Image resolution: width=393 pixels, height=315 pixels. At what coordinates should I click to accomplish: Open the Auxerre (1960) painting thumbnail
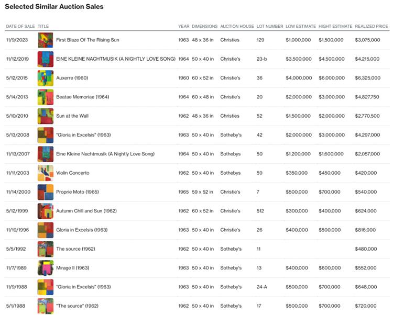[46, 78]
